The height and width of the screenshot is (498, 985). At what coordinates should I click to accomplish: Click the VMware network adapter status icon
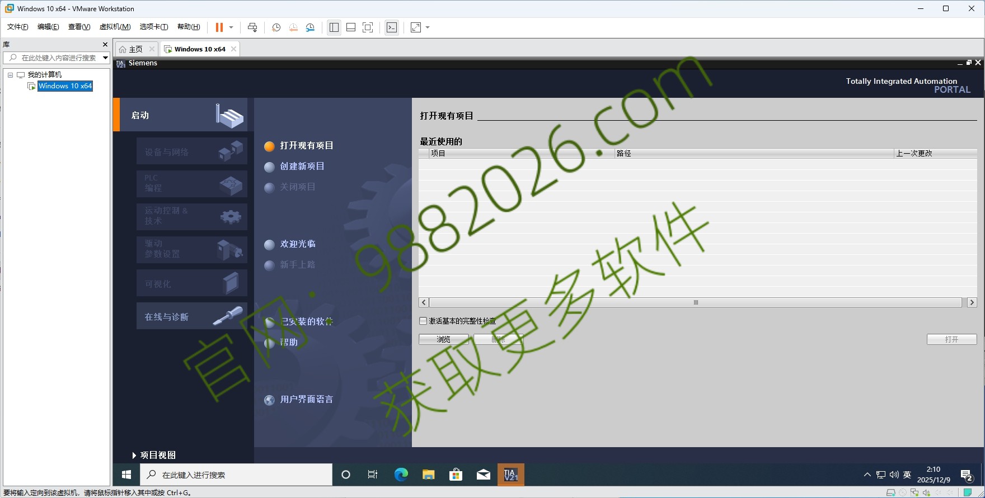point(914,492)
